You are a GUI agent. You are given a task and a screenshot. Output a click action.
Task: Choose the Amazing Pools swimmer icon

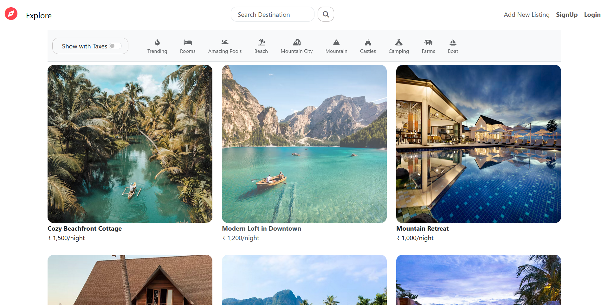click(225, 42)
